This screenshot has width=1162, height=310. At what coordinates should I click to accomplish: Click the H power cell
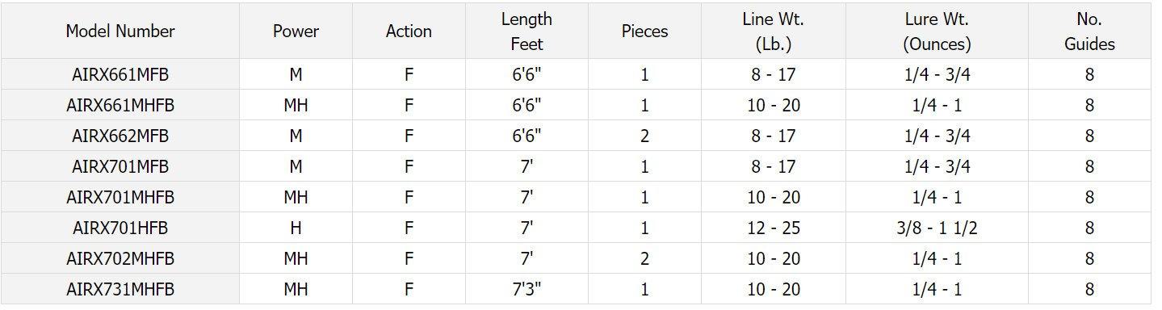(x=296, y=228)
